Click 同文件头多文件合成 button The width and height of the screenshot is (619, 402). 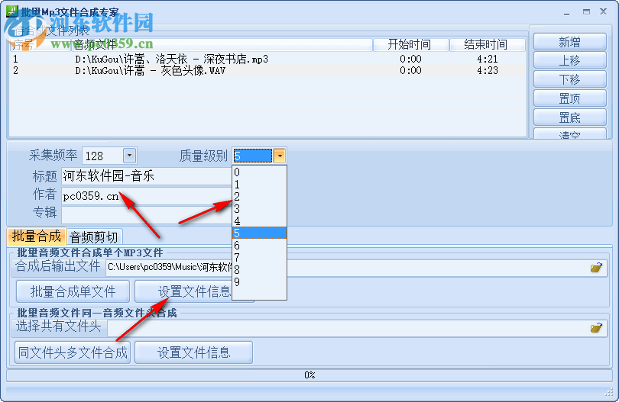point(73,352)
